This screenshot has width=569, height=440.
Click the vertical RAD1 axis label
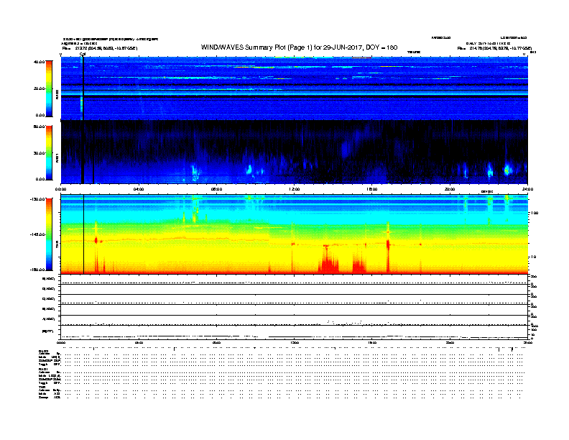point(57,157)
